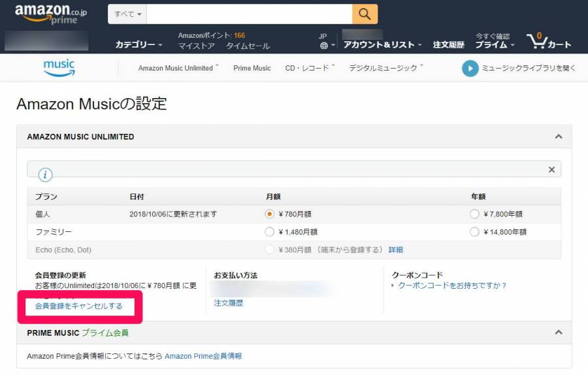588x375 pixels.
Task: Select the 個人 ¥7,800年額 radio button
Action: point(474,214)
